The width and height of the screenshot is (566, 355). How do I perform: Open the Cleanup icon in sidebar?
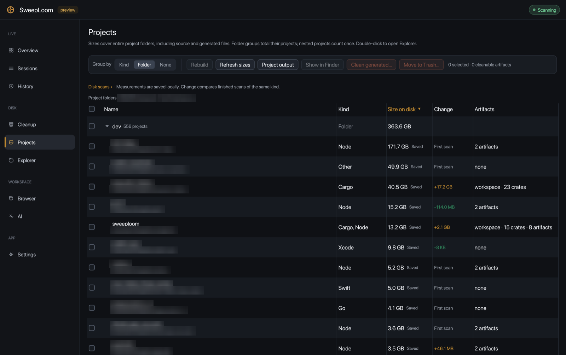pyautogui.click(x=11, y=124)
